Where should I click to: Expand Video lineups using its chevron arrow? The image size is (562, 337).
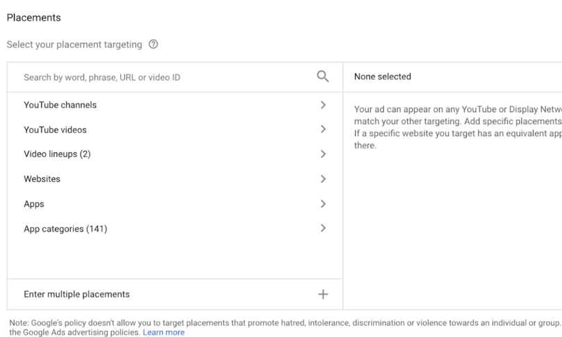pyautogui.click(x=323, y=154)
